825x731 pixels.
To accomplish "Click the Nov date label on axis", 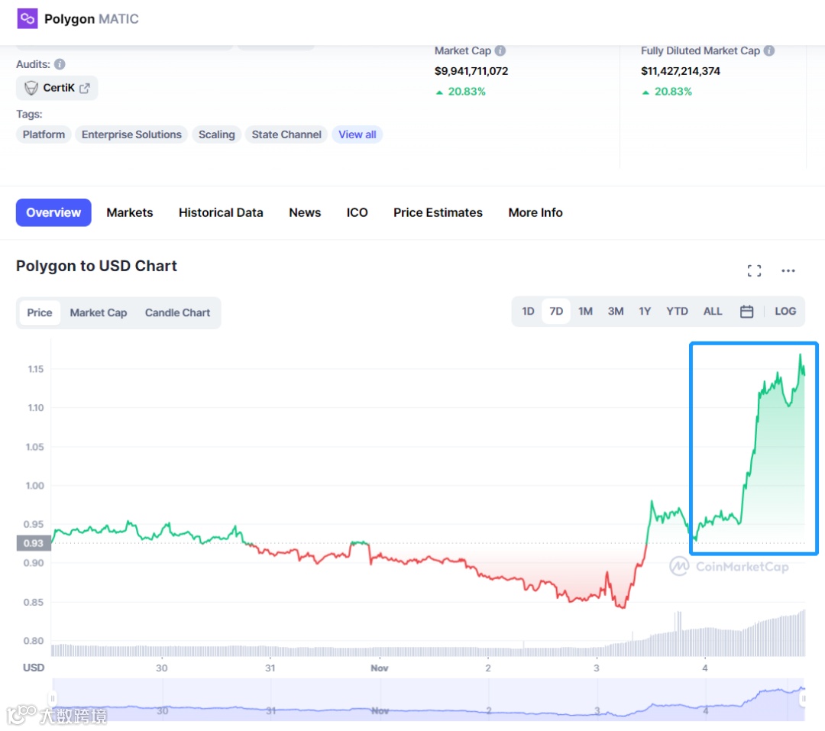I will [x=379, y=668].
